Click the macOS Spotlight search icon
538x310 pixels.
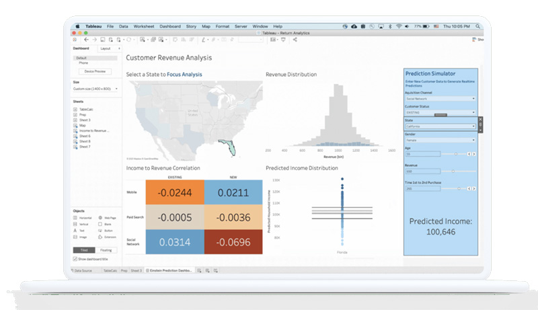(477, 26)
